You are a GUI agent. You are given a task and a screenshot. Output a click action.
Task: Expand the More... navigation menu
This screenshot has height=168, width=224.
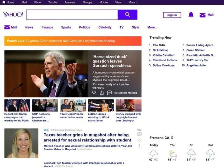pyautogui.click(x=152, y=27)
